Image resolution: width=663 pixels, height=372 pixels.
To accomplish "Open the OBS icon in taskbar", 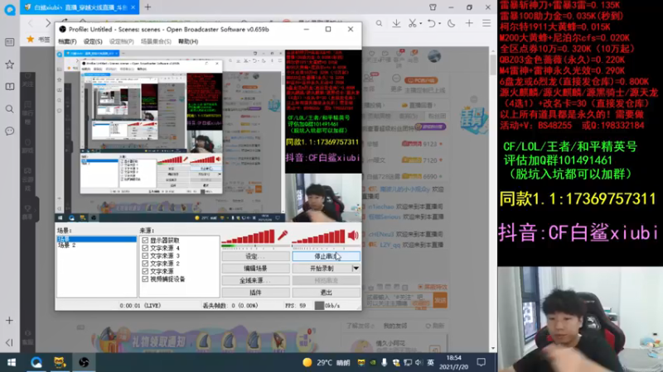I will pyautogui.click(x=84, y=362).
